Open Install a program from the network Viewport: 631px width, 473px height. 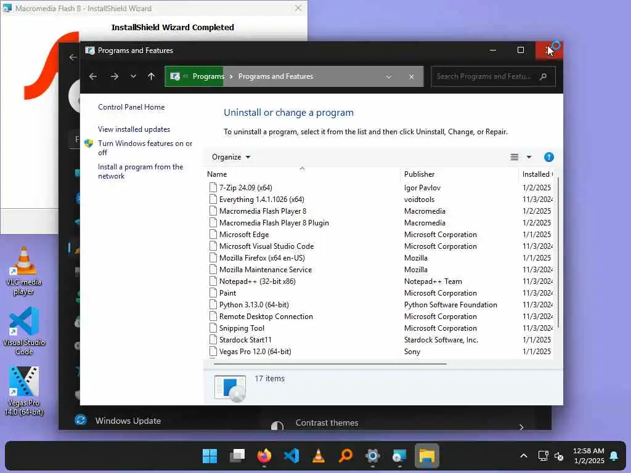coord(140,171)
